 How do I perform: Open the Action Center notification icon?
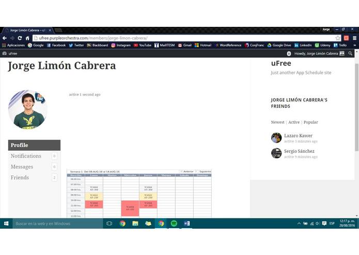[x=324, y=224]
